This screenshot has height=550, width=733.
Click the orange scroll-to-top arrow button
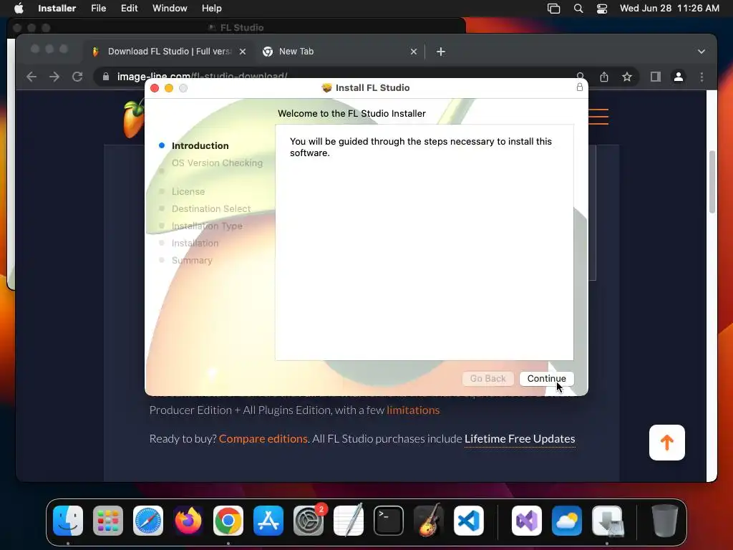pos(667,443)
